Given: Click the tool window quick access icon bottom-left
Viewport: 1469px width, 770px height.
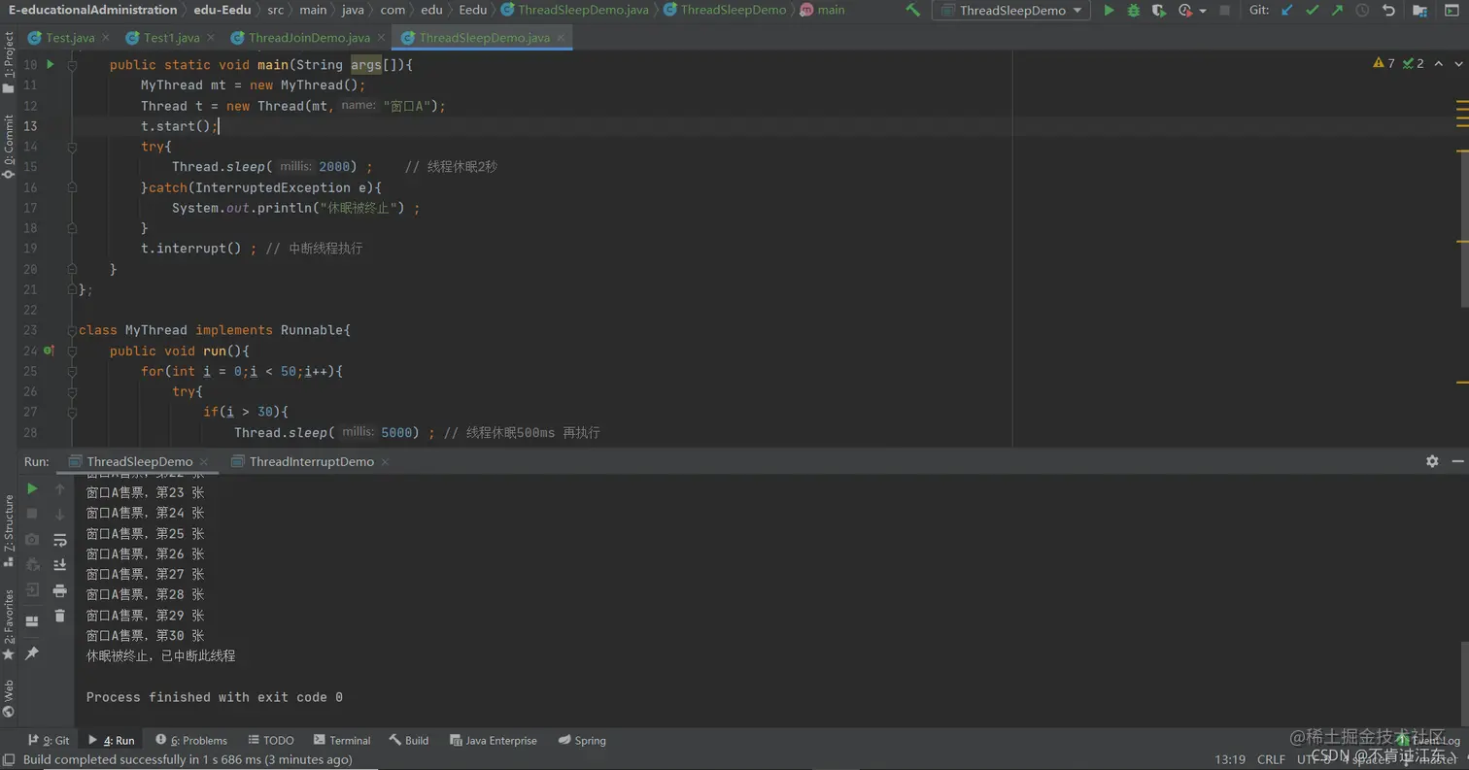Looking at the screenshot, I should click(8, 760).
